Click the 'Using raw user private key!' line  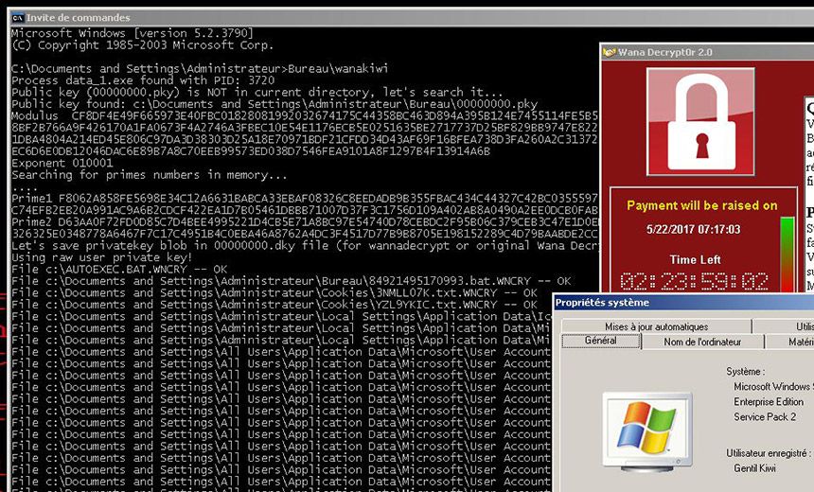(102, 257)
